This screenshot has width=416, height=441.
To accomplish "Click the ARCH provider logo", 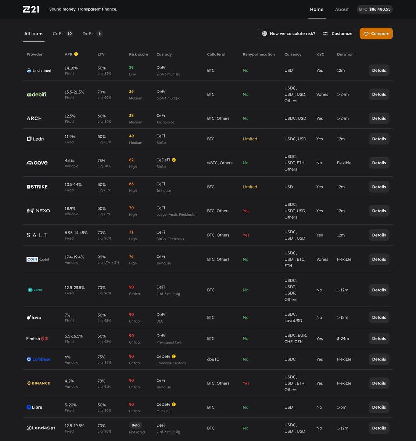I will [34, 118].
